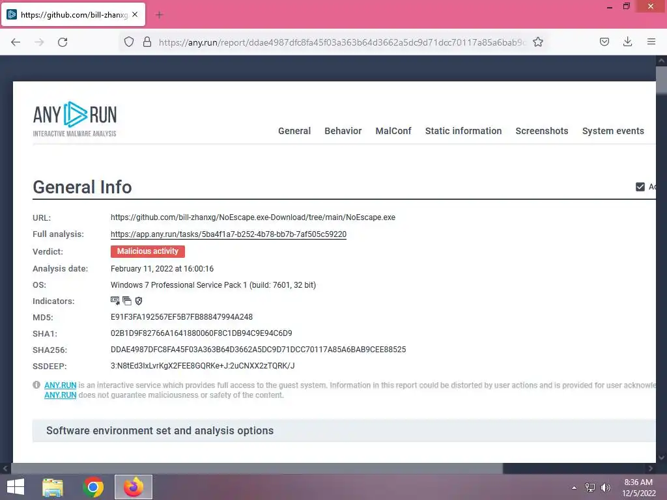Viewport: 667px width, 500px height.
Task: Bookmark this page with the star icon
Action: pyautogui.click(x=537, y=42)
